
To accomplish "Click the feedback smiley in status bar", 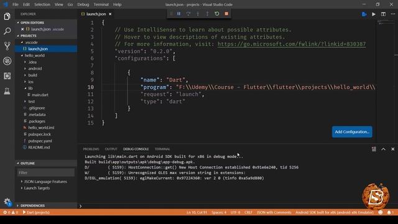I will 380,212.
